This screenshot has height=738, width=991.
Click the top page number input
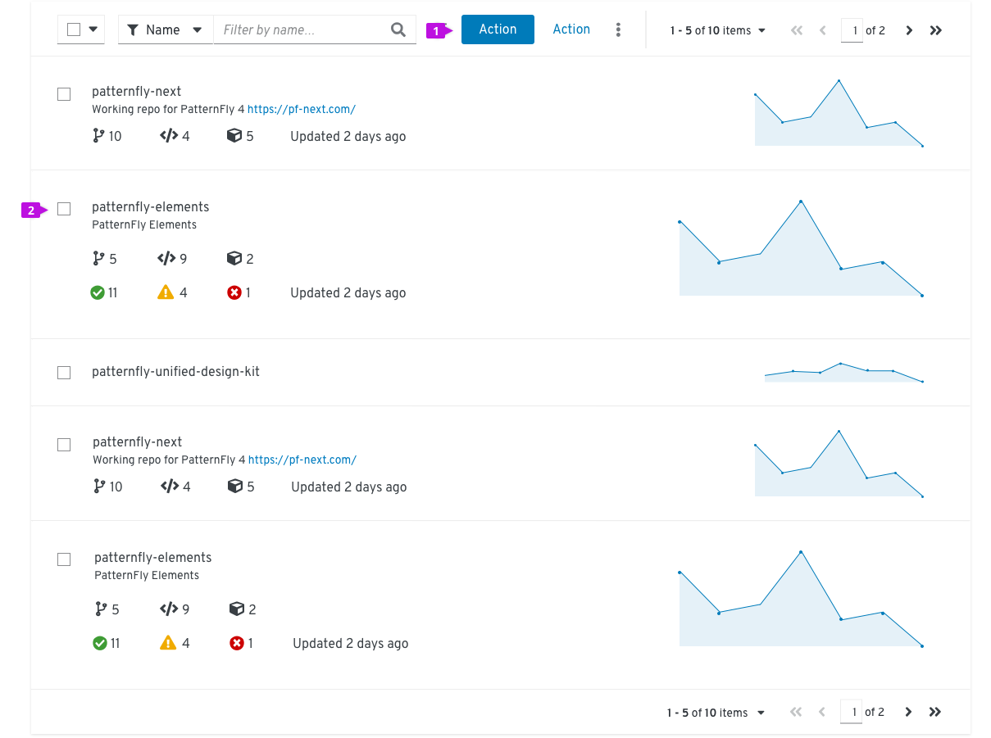[x=852, y=30]
